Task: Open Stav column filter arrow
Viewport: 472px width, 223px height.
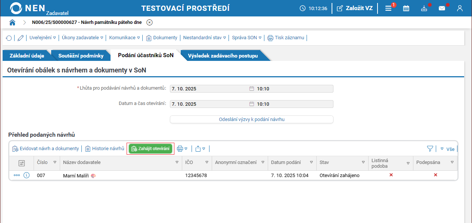Action: [363, 162]
